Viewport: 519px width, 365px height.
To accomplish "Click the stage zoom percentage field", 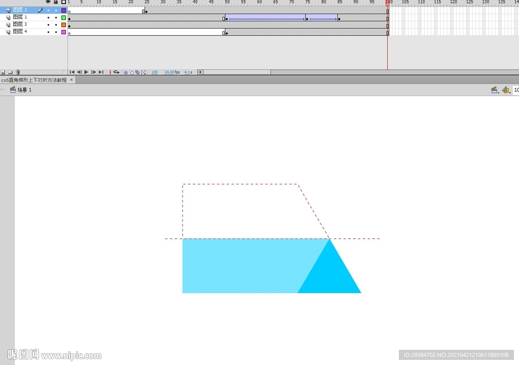I will click(x=516, y=90).
